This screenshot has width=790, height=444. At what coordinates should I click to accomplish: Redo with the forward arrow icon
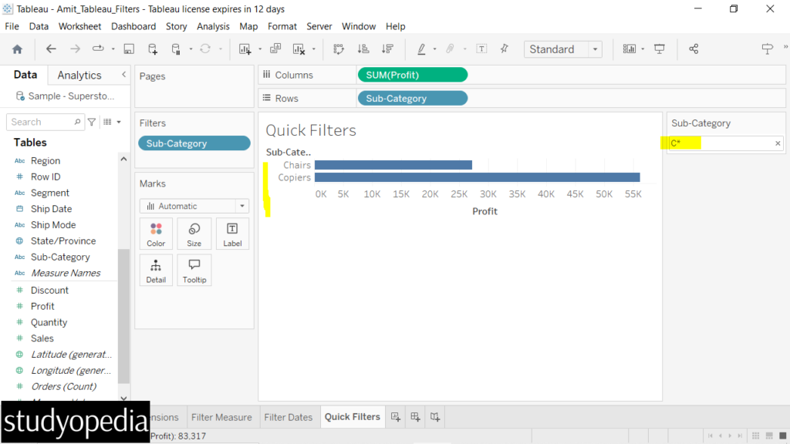75,49
